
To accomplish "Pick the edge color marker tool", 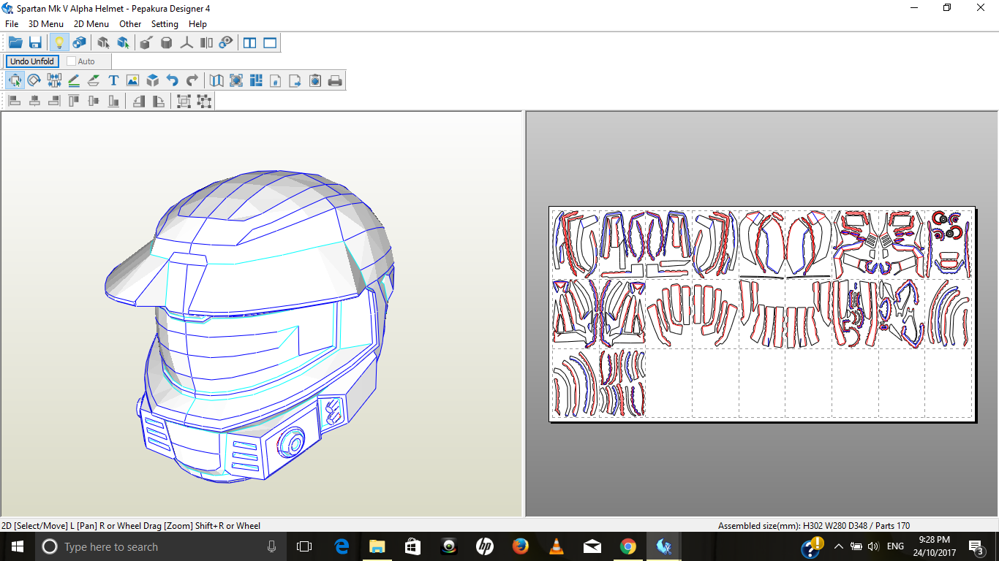I will (x=94, y=80).
